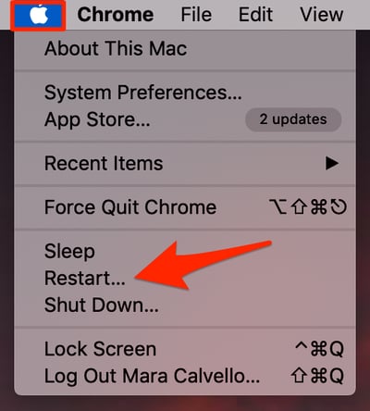Click the Apple logo menu icon
The image size is (370, 411).
tap(39, 15)
